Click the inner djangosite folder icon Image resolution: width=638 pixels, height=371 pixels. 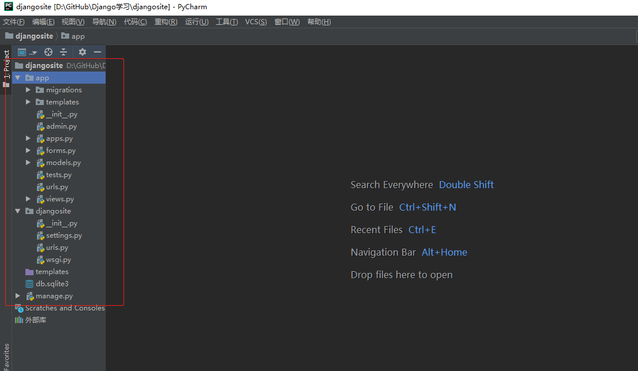coord(29,211)
